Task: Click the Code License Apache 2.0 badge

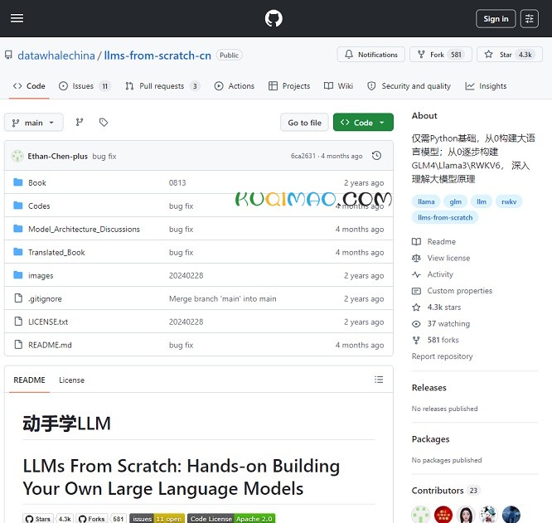Action: (231, 519)
